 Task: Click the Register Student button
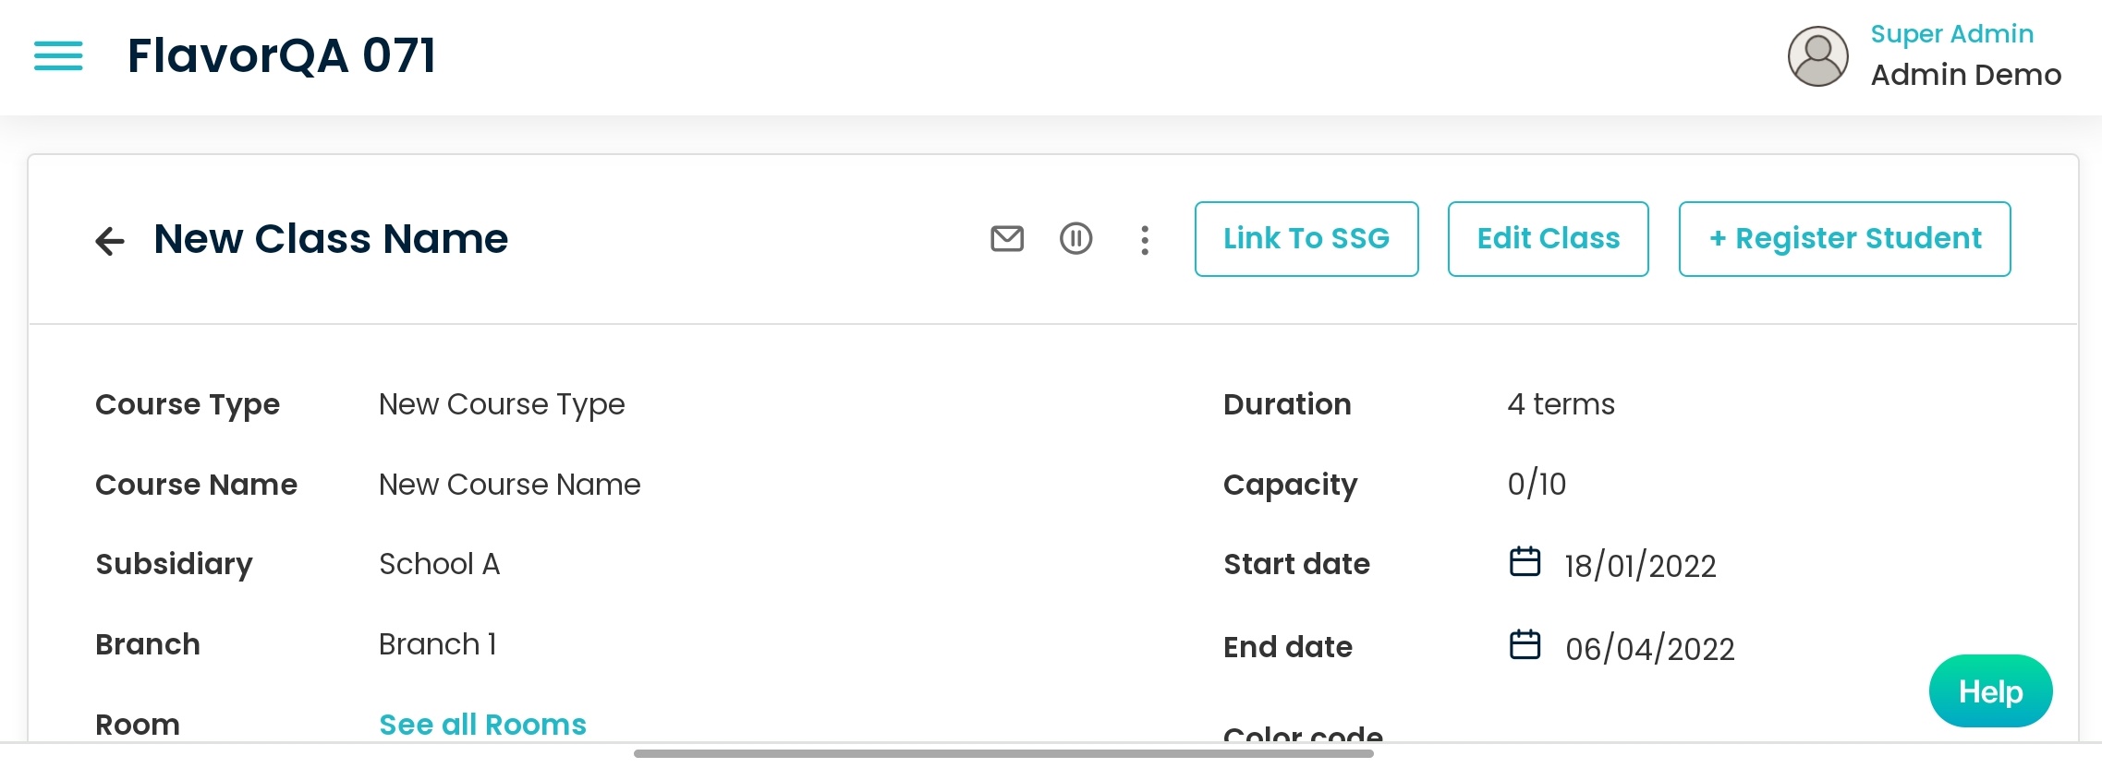pos(1844,239)
